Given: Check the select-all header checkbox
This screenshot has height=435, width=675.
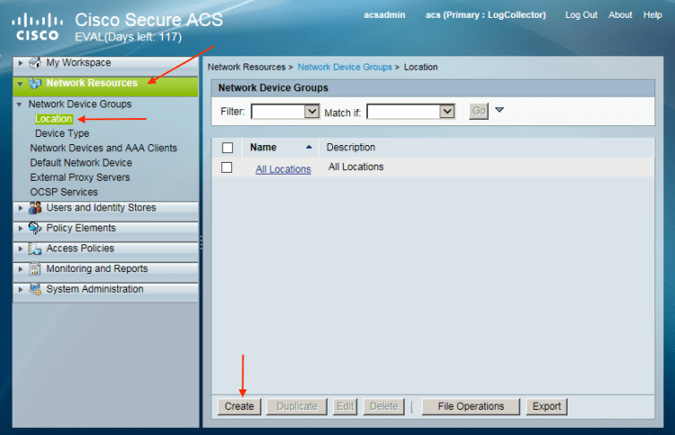Looking at the screenshot, I should pos(227,148).
